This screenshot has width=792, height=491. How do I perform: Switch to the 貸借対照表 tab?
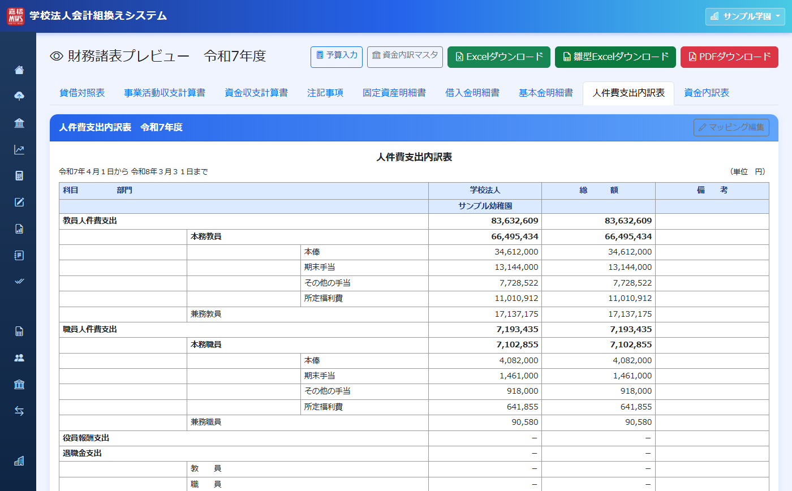[82, 93]
